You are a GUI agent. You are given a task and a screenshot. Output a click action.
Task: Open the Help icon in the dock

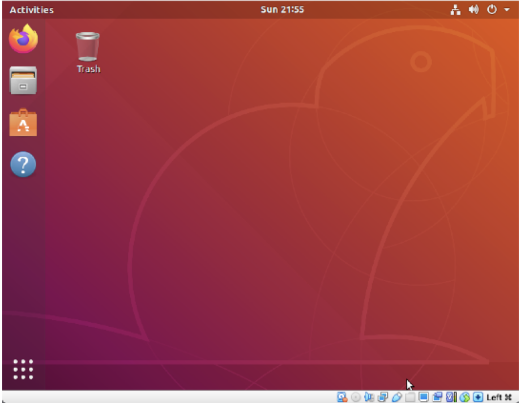click(23, 164)
